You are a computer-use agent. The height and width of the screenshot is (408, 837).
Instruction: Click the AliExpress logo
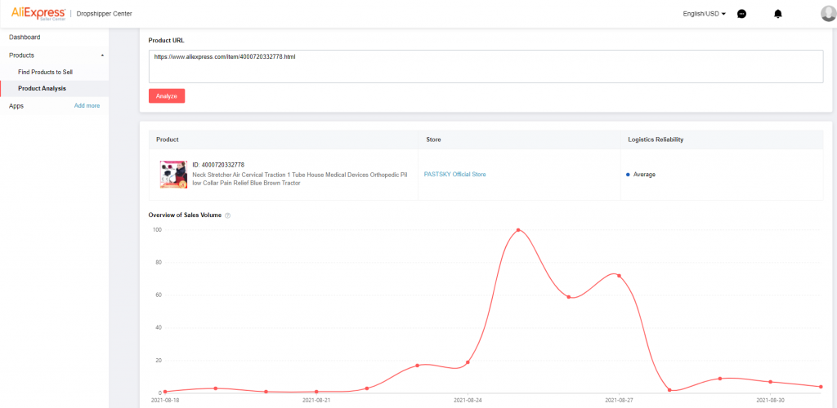[36, 13]
